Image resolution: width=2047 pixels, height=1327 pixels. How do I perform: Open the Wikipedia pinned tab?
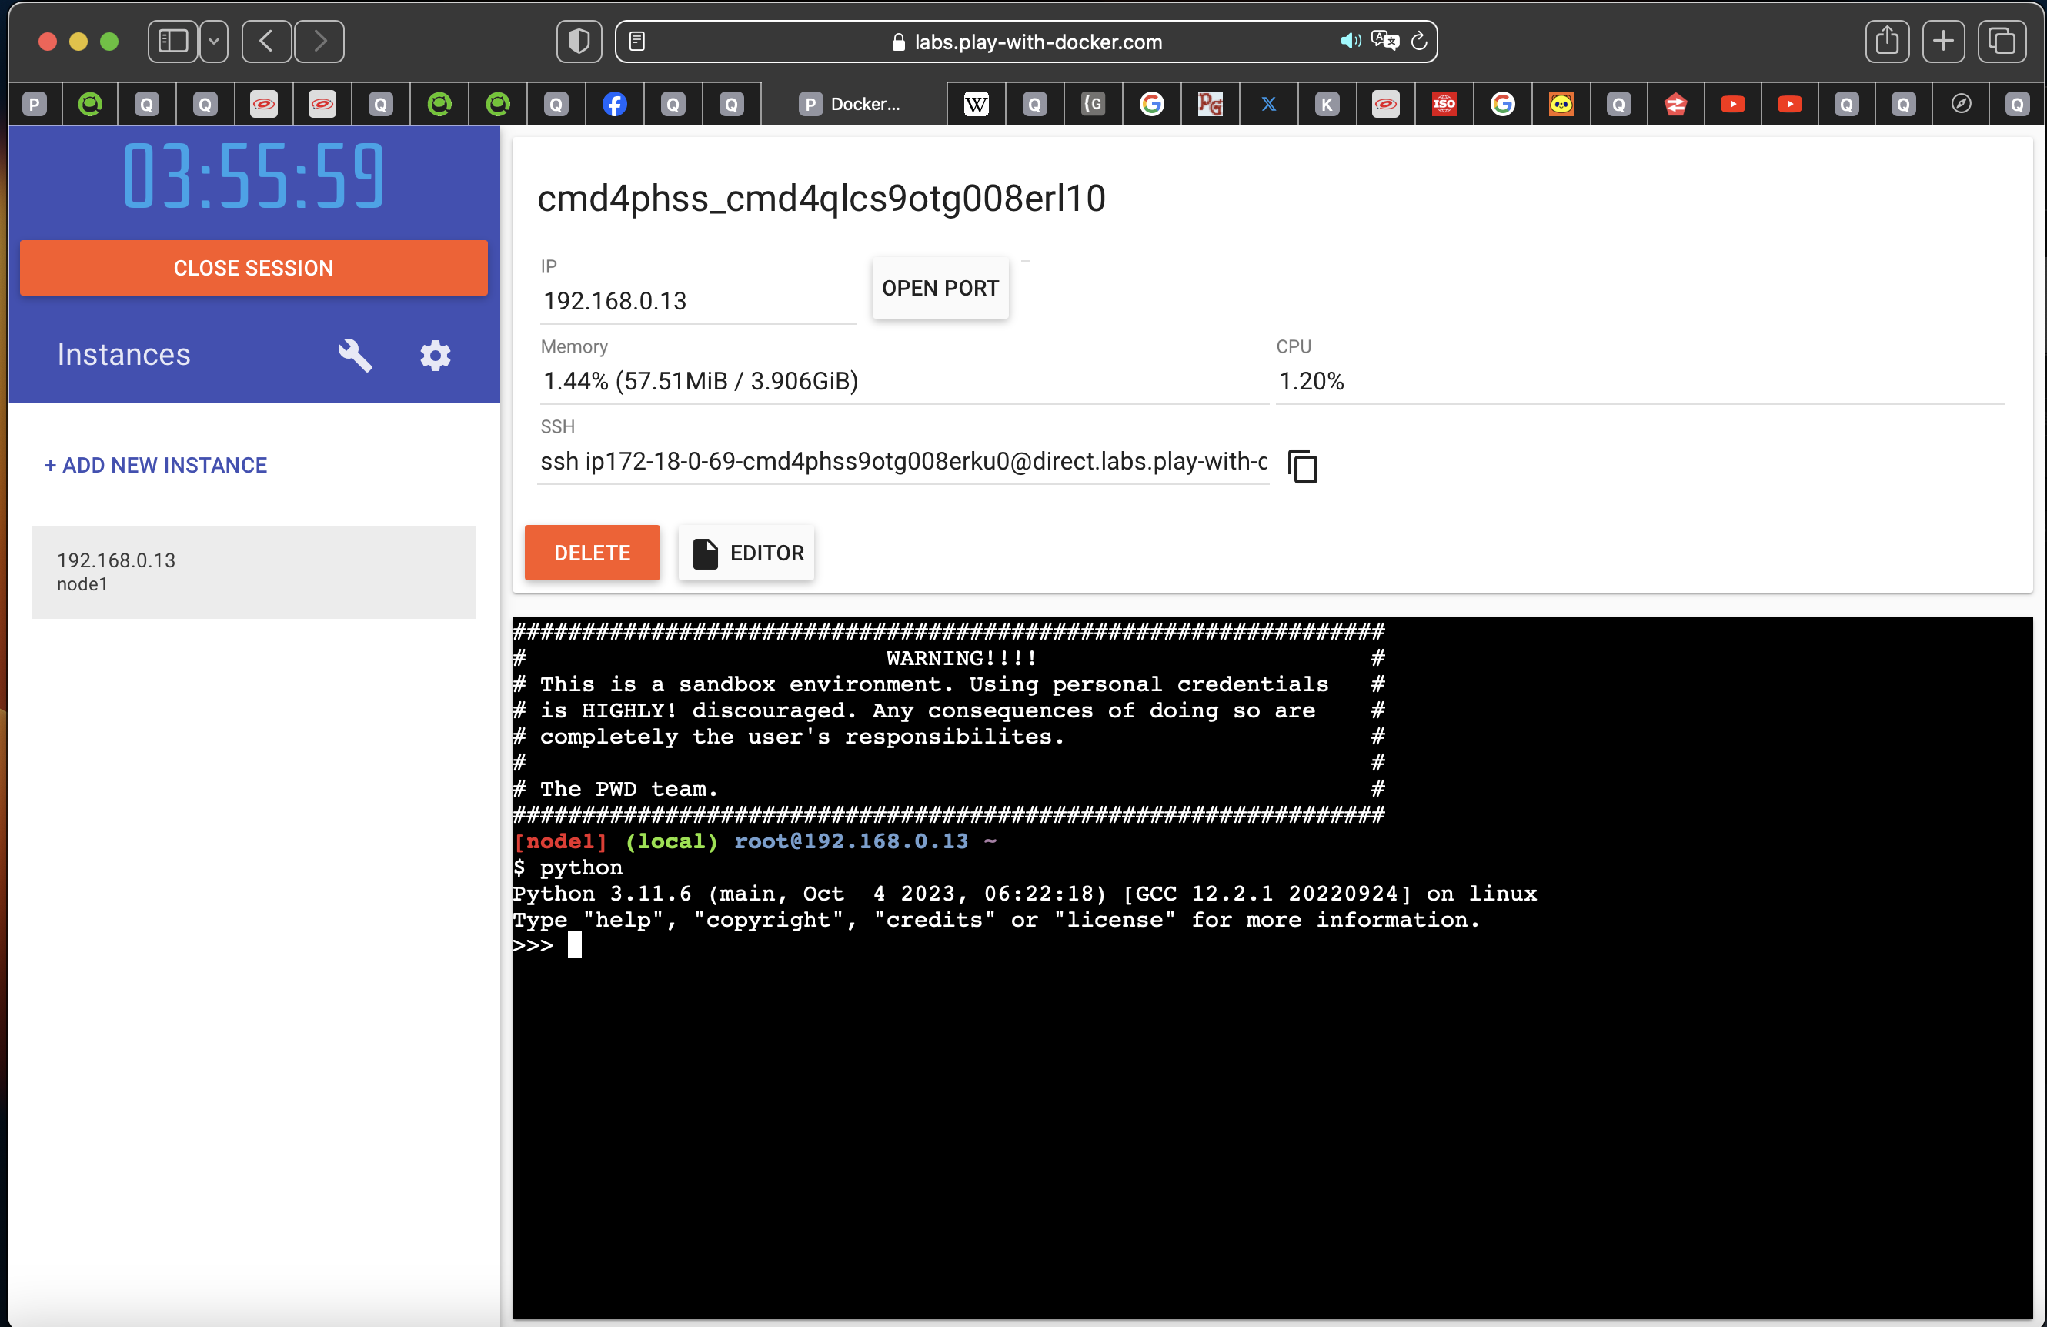tap(977, 103)
